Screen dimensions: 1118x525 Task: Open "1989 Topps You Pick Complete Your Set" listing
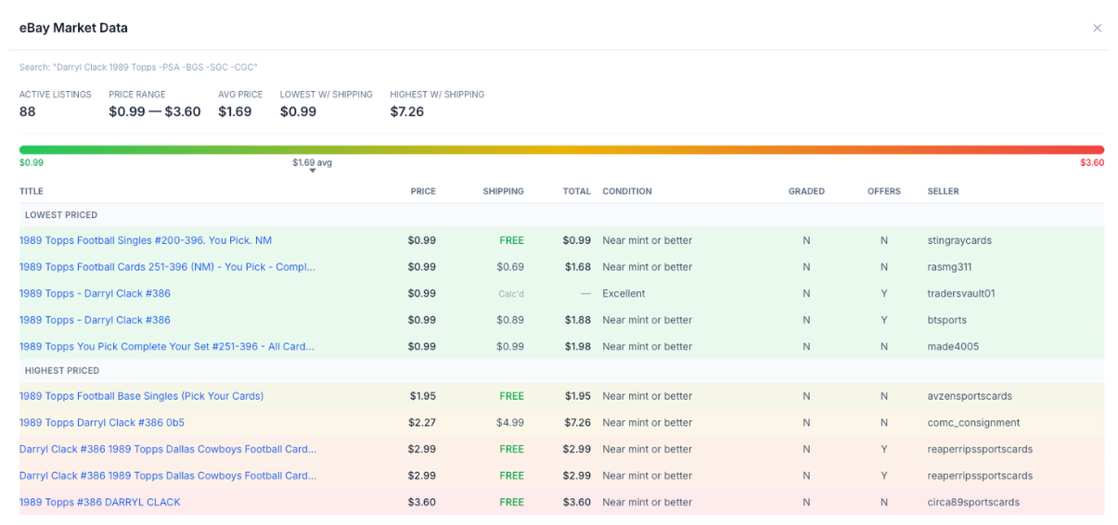click(x=167, y=347)
